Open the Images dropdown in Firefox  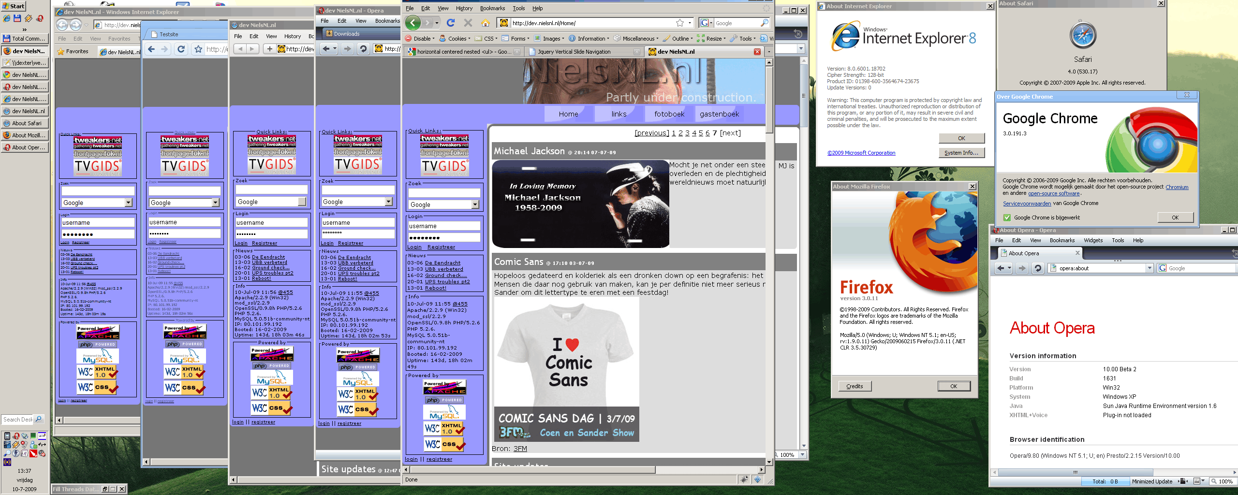point(549,39)
